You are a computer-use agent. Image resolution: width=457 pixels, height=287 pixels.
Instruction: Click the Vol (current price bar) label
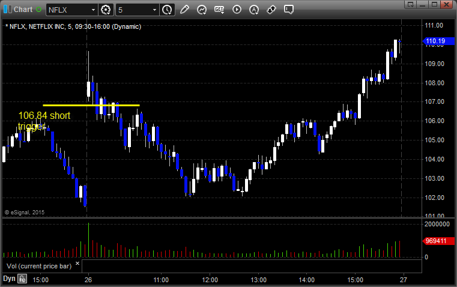coord(39,266)
